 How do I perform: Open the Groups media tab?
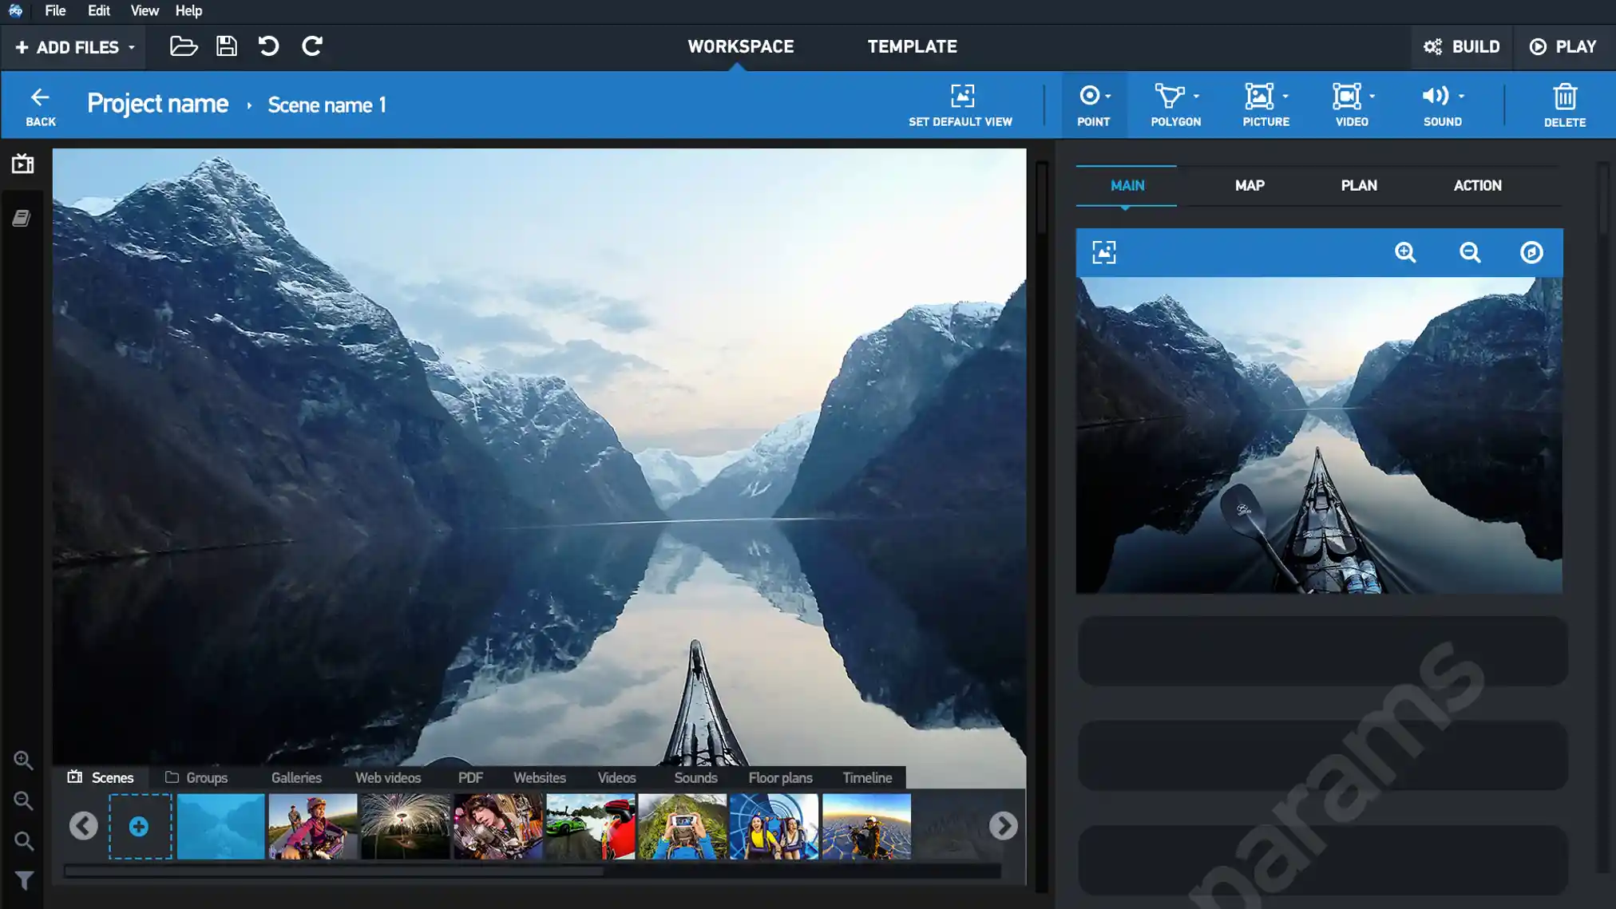[x=196, y=777]
